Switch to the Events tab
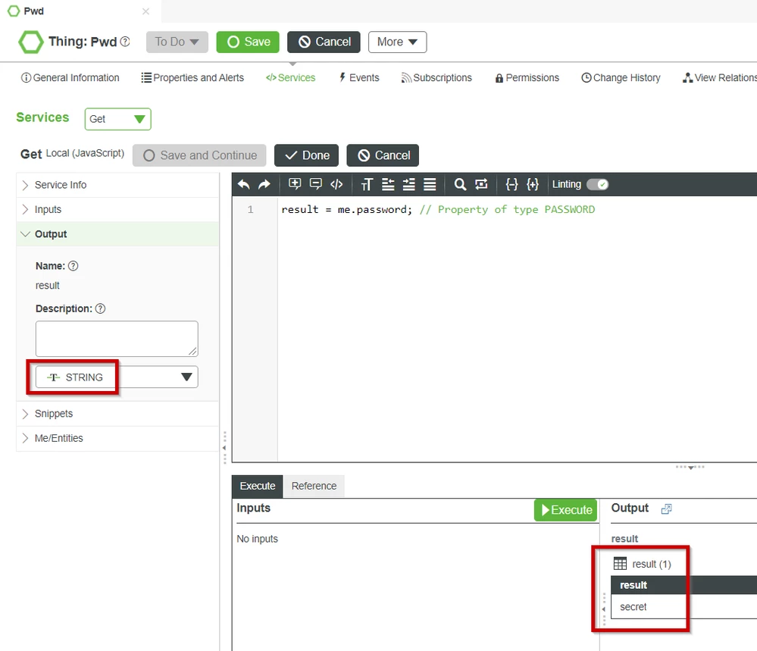This screenshot has height=651, width=757. (x=358, y=78)
